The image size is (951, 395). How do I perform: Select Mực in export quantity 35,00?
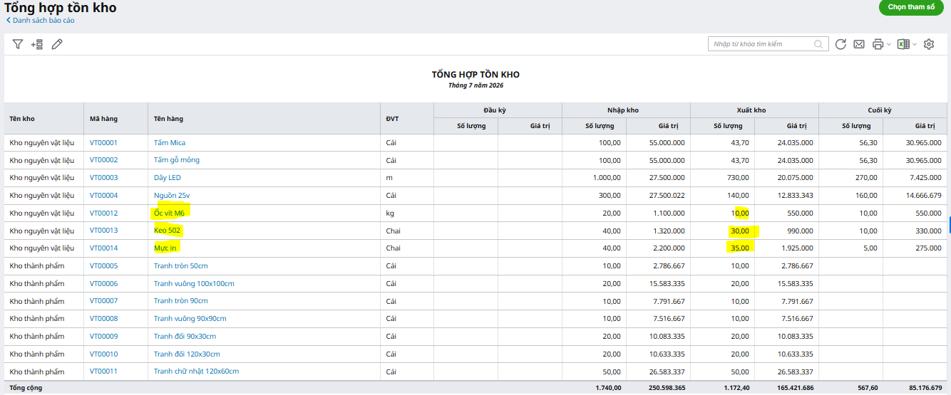(x=741, y=248)
